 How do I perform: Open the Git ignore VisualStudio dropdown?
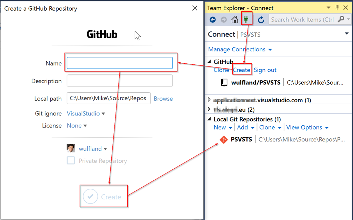pos(86,114)
